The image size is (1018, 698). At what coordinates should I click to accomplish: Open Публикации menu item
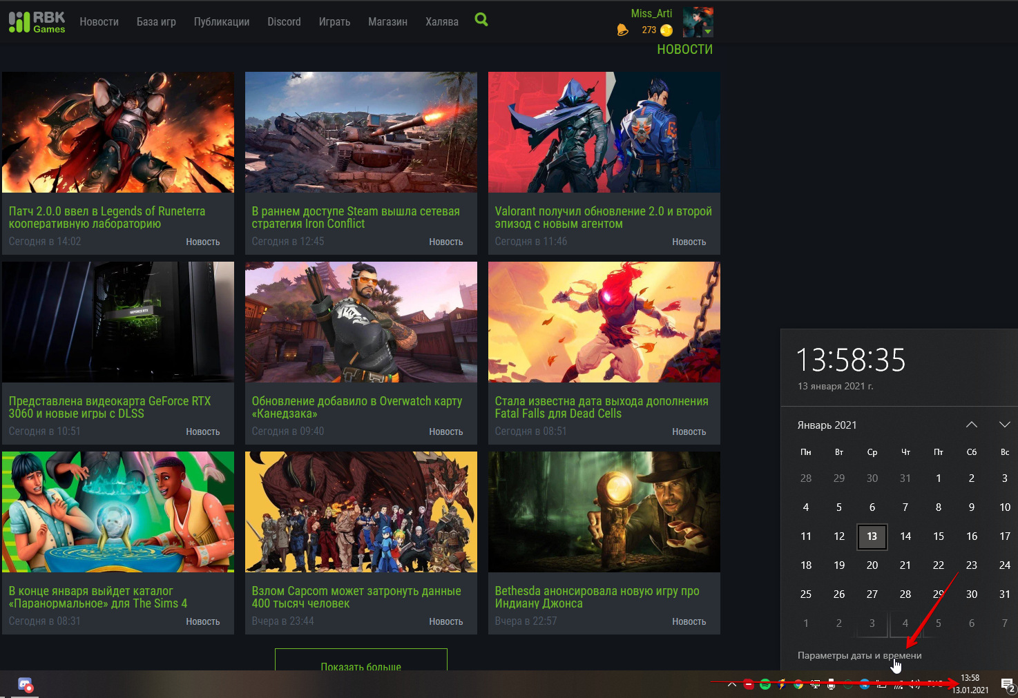[222, 21]
